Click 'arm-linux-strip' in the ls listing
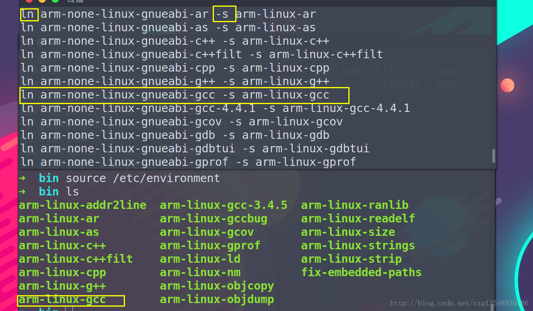Screen dimensions: 533x311 [x=352, y=259]
